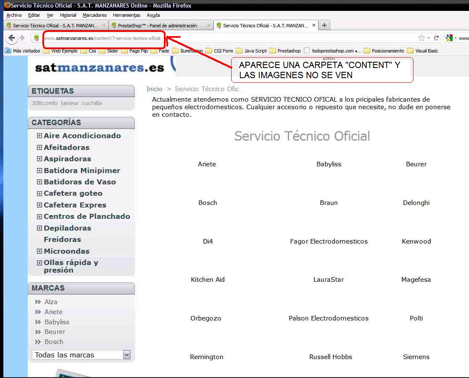Expand the Cafetera goteo category

click(39, 193)
